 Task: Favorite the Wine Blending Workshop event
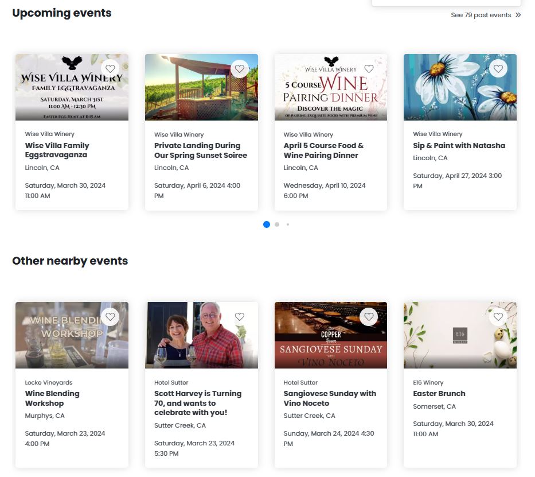(111, 317)
